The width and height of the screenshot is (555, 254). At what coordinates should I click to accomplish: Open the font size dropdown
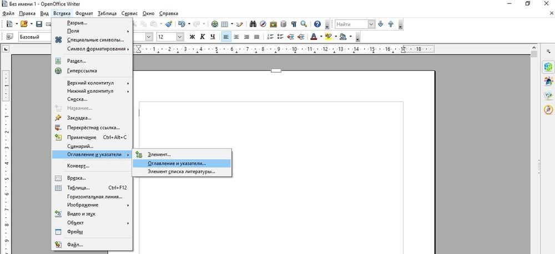click(180, 37)
